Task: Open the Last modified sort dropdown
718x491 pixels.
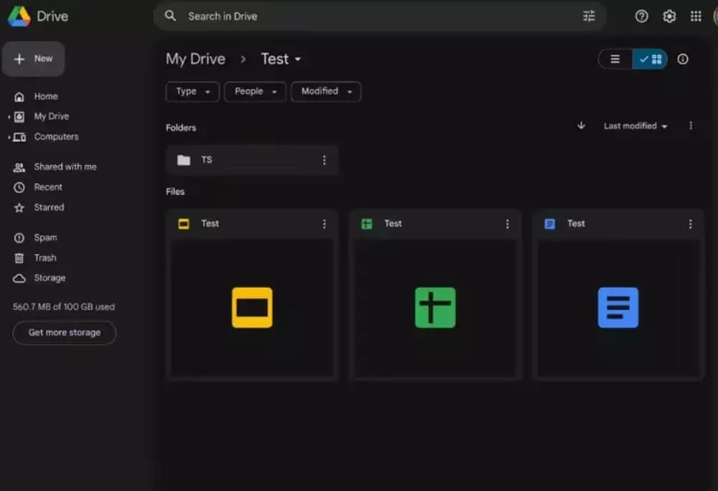Action: (635, 126)
